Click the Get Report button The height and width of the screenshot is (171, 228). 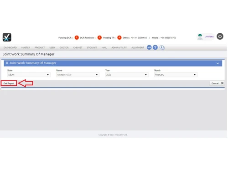[x=9, y=83]
